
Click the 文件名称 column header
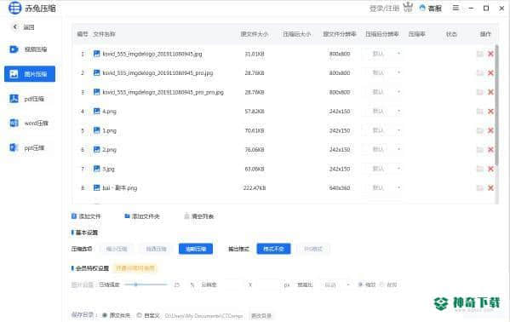point(104,34)
